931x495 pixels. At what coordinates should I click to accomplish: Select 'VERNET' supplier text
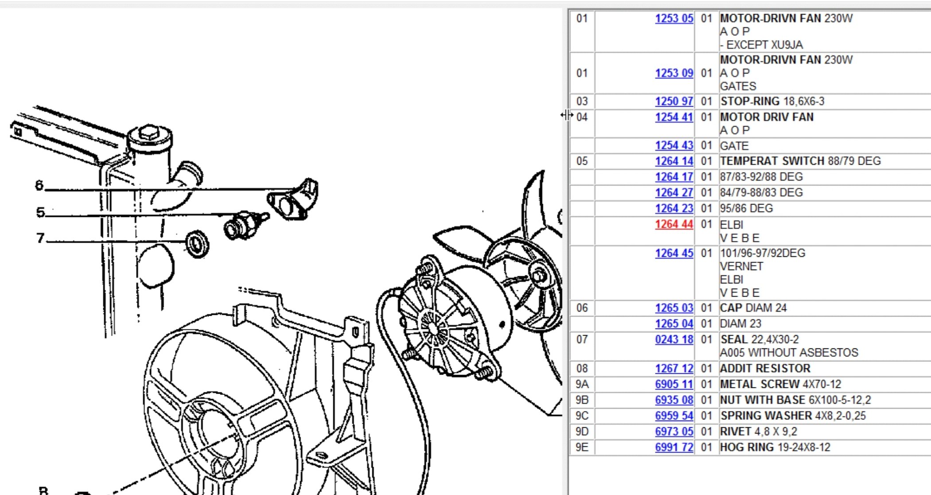(742, 267)
